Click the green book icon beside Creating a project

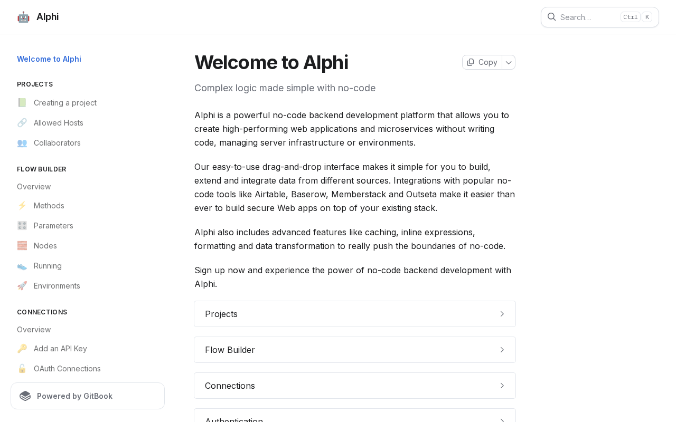[x=22, y=103]
